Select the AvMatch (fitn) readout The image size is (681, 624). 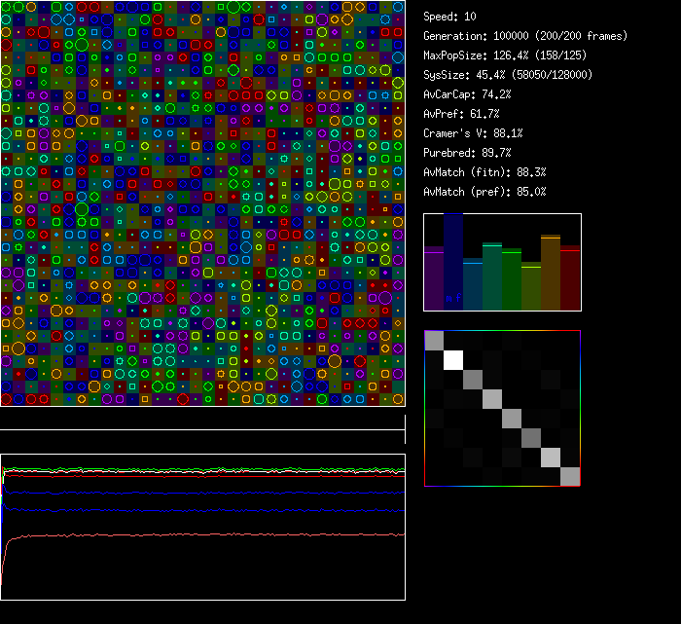pos(484,172)
